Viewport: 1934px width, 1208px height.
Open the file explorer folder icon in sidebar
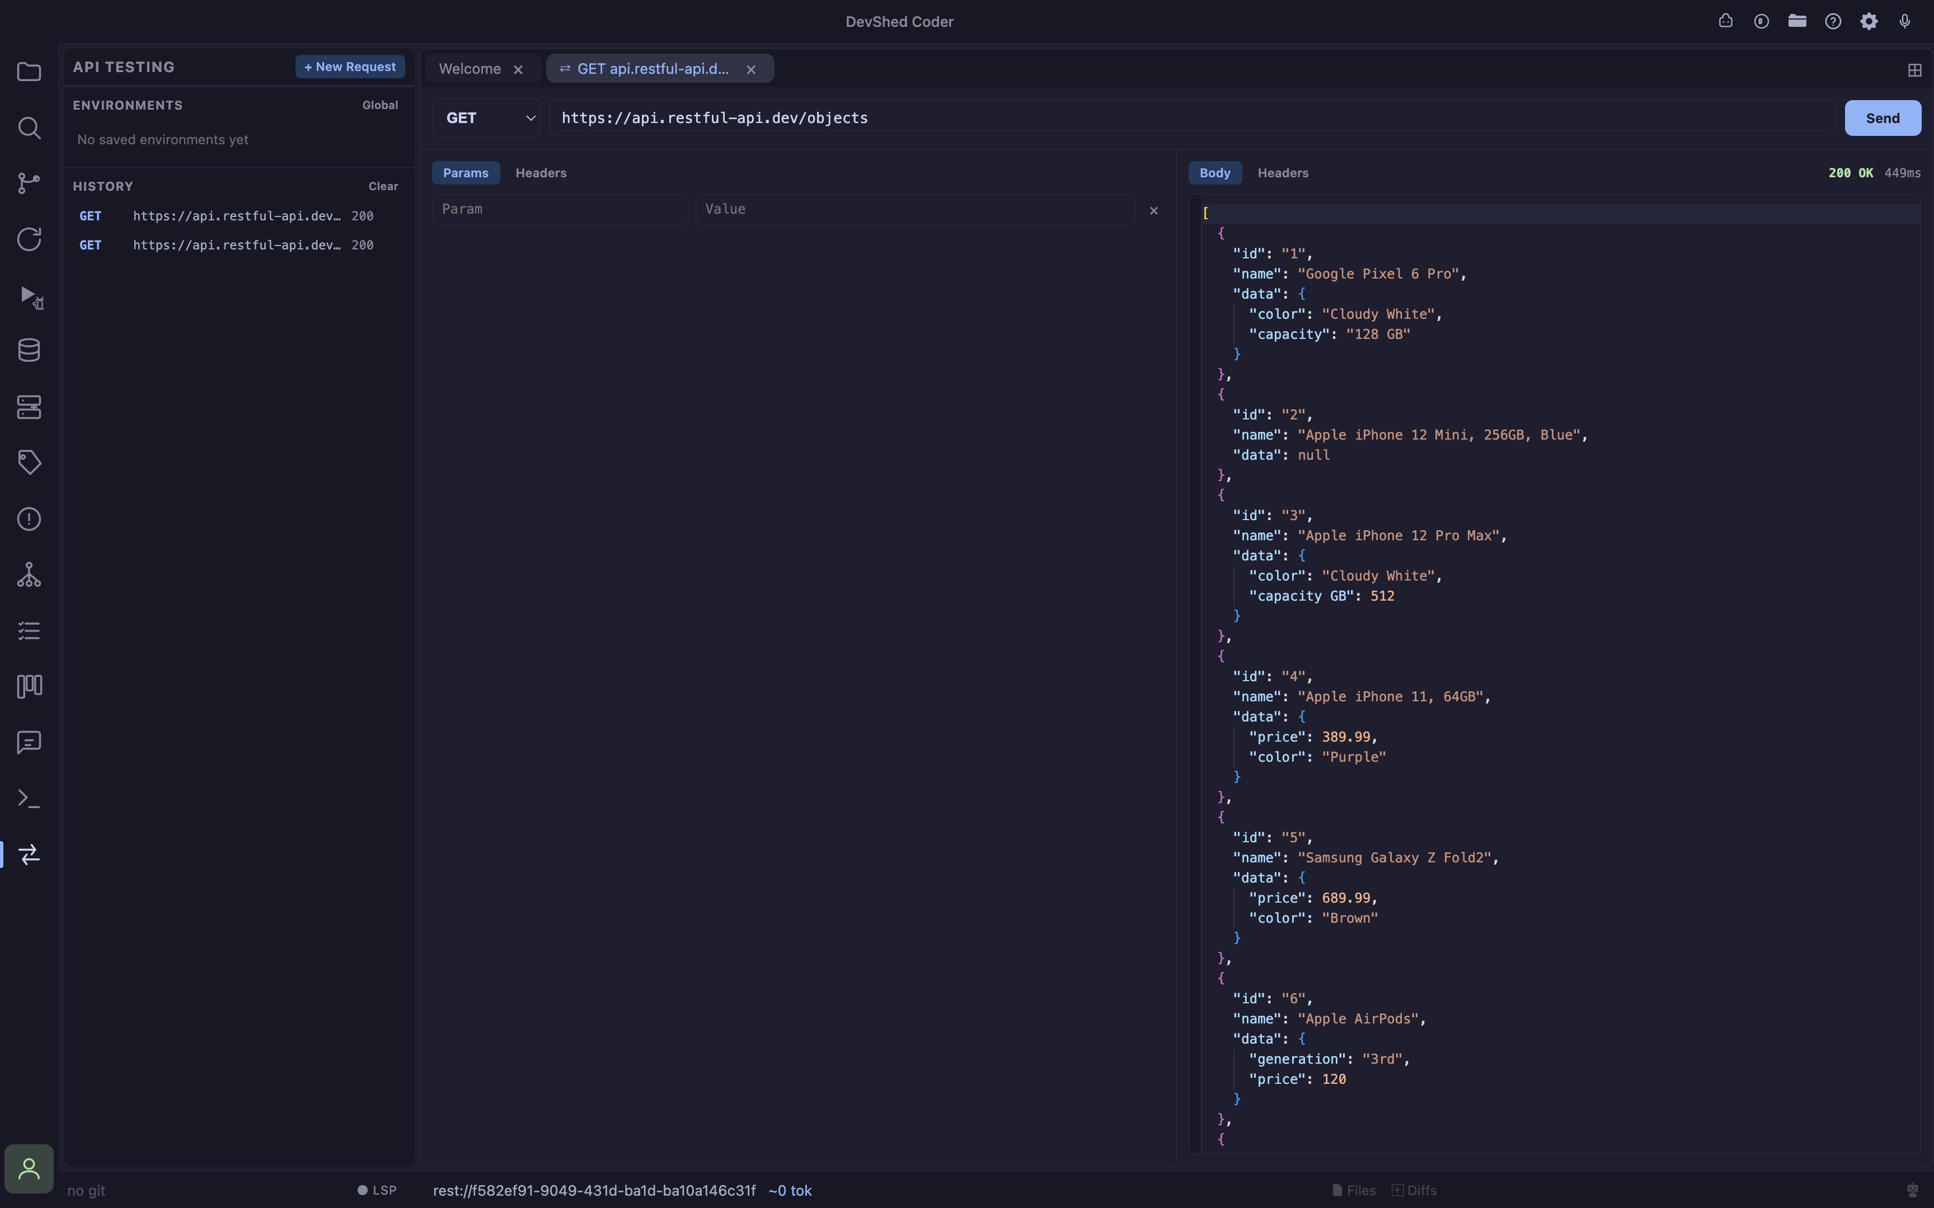click(x=29, y=72)
